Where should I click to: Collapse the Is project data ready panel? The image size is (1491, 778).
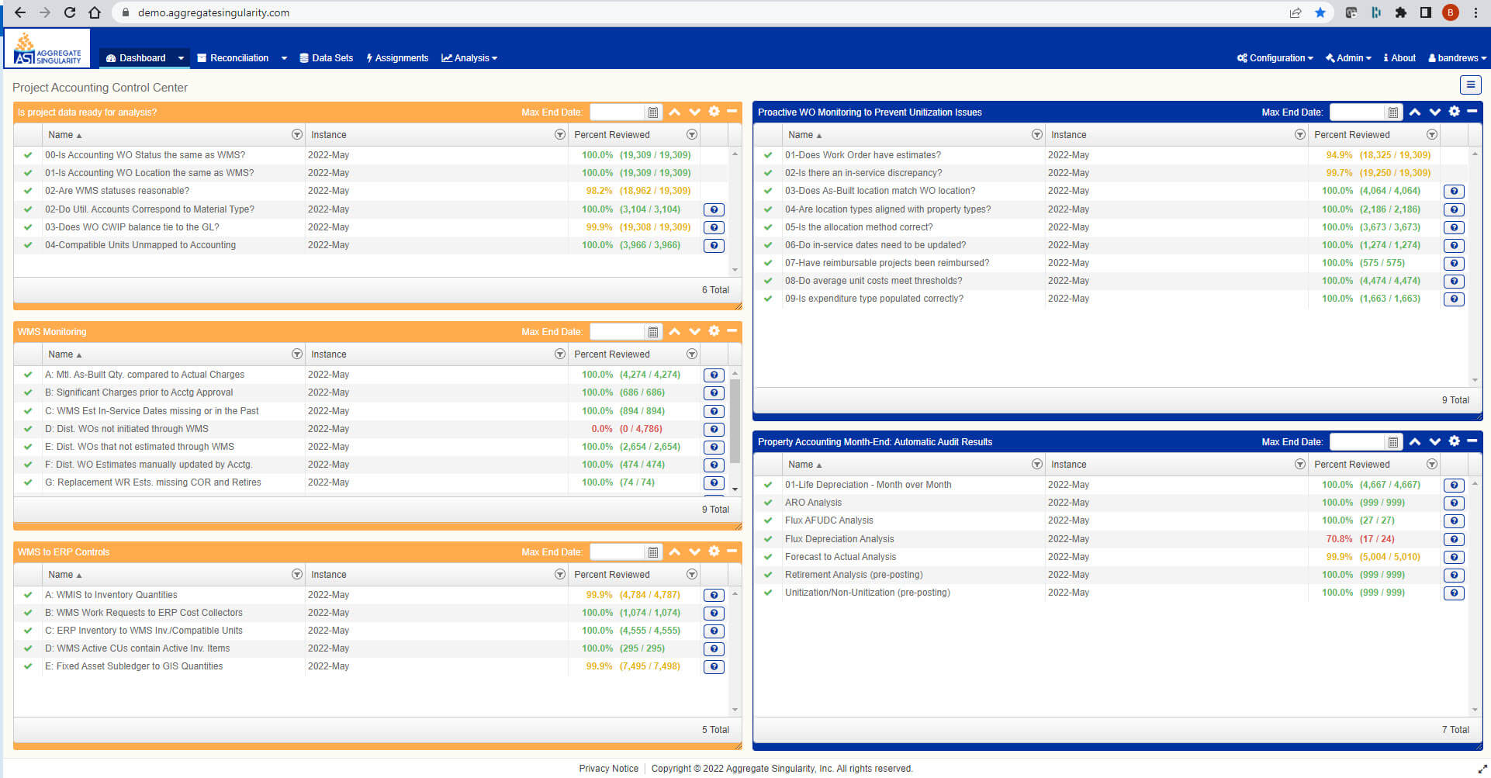coord(732,112)
